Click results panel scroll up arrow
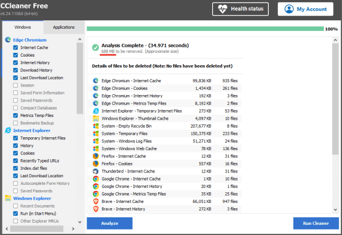342x235 pixels. coord(335,40)
